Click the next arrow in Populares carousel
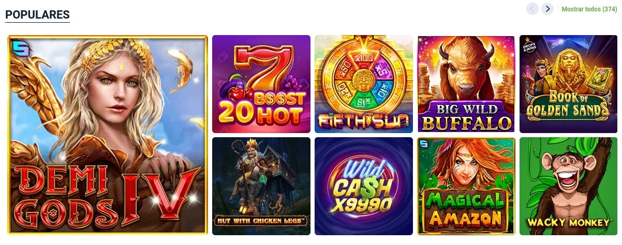Screen dimensions: 622x245 pos(547,9)
